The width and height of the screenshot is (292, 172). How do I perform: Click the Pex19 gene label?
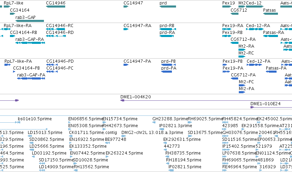tap(229, 3)
